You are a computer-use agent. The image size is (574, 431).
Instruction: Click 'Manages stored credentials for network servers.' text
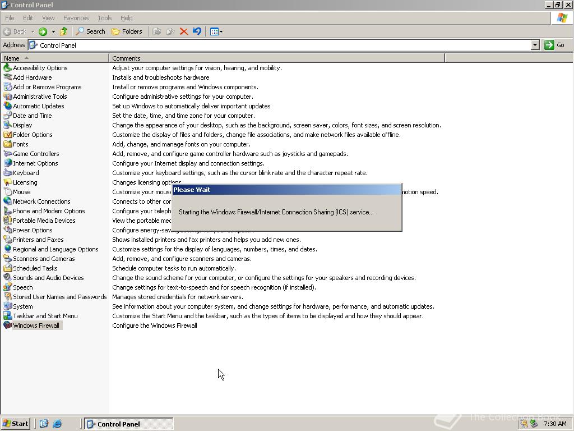point(178,297)
